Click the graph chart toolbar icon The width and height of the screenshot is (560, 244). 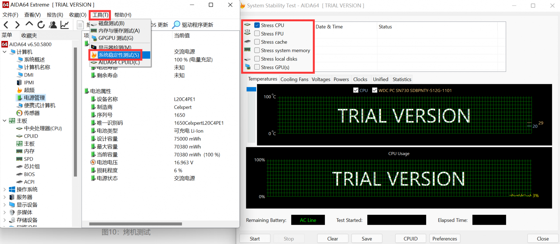[64, 25]
